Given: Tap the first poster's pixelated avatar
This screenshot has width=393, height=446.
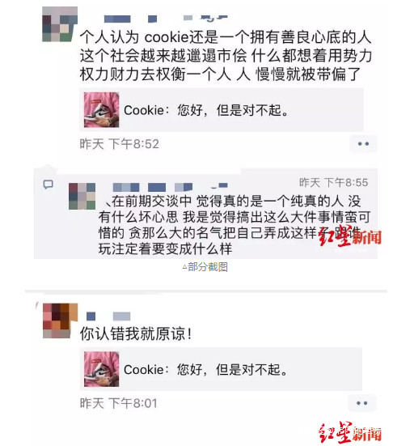Looking at the screenshot, I should pyautogui.click(x=60, y=24).
